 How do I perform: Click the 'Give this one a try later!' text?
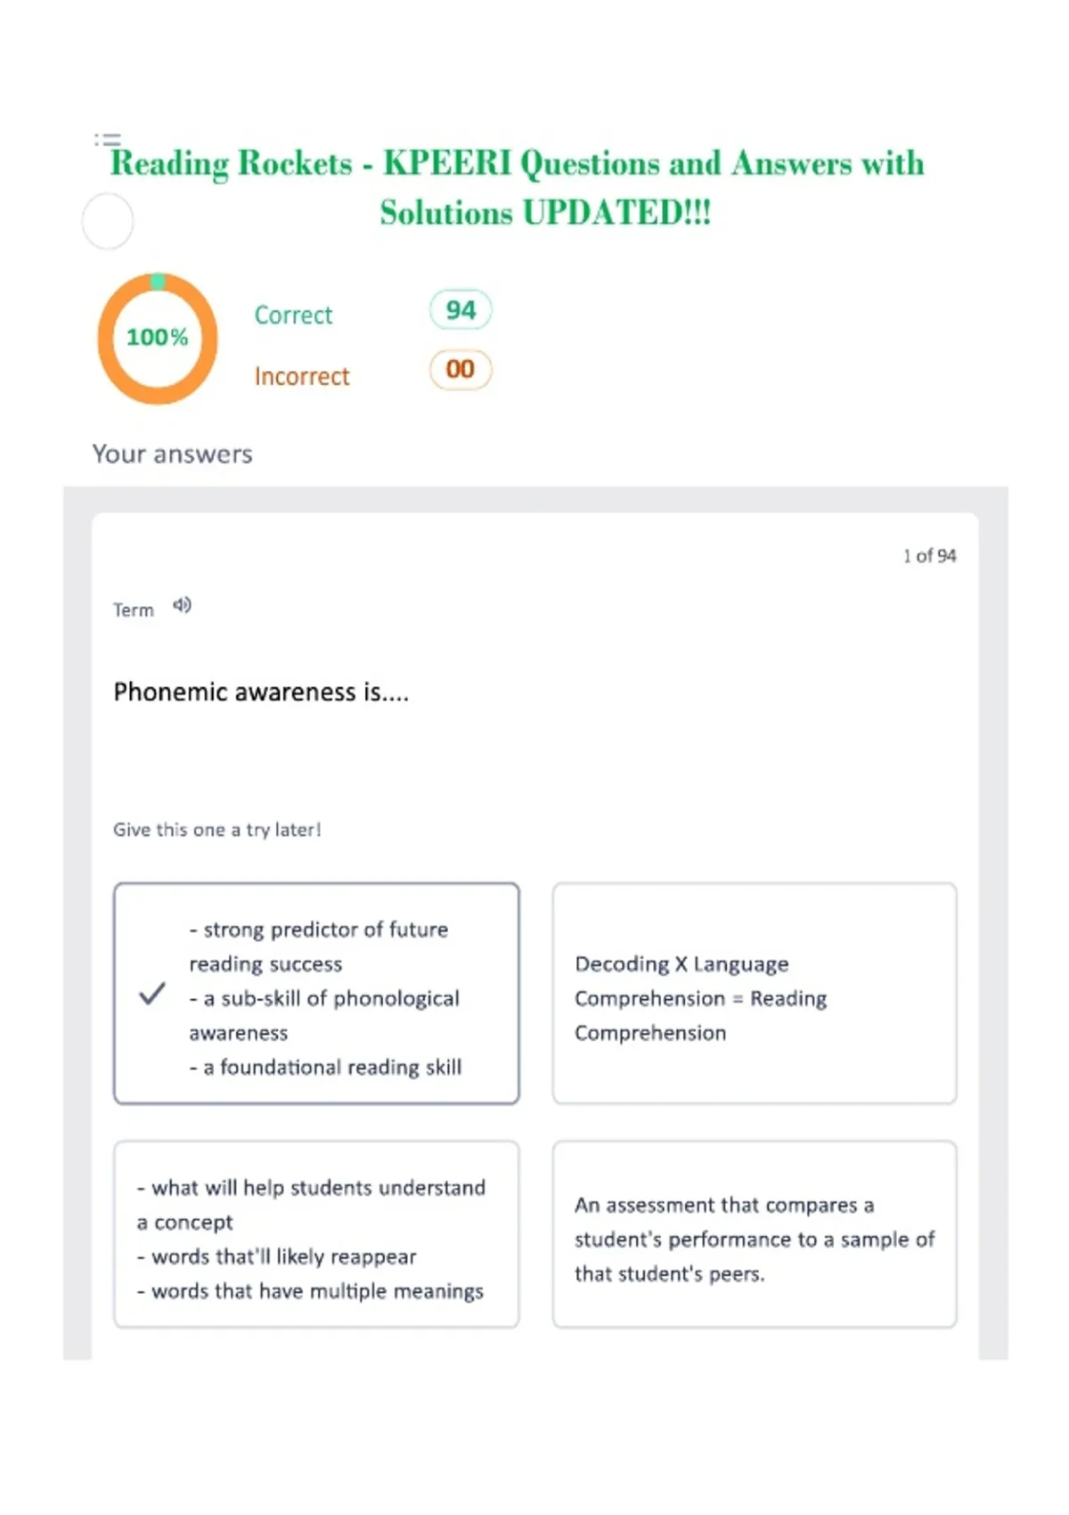tap(216, 830)
